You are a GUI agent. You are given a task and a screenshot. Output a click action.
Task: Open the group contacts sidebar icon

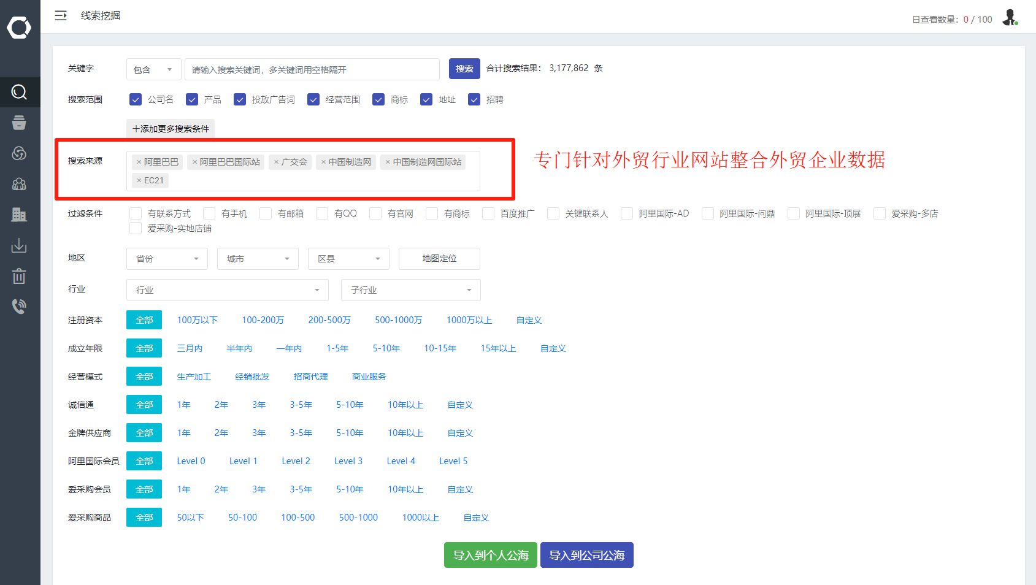click(x=19, y=184)
